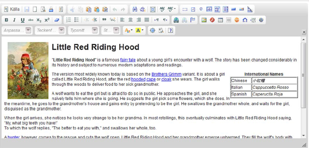Screen dimensions: 309x148
Task: Open the page preview
Action: point(43,9)
